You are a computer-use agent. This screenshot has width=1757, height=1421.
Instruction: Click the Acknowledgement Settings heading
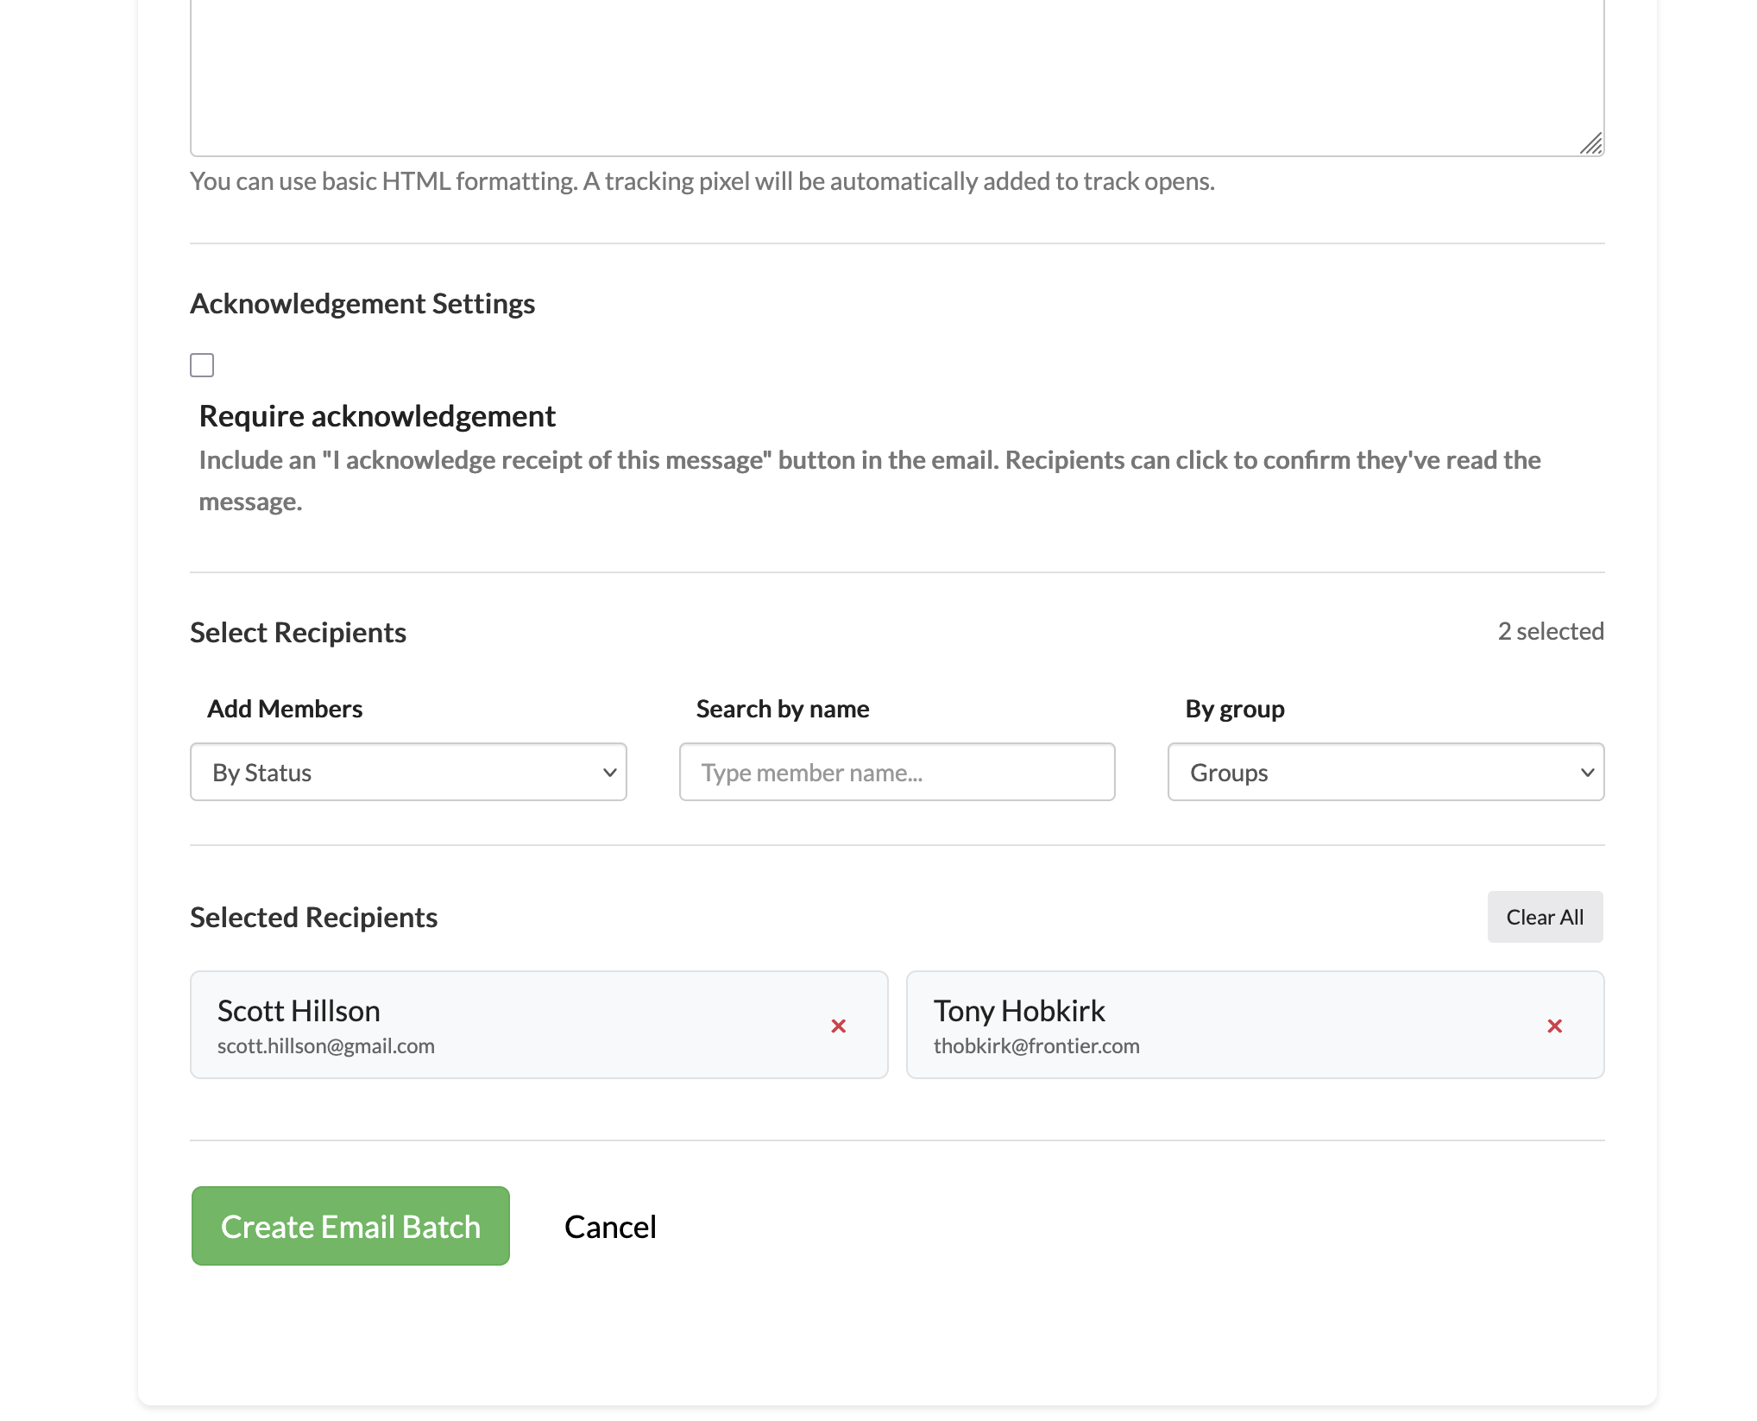[362, 304]
